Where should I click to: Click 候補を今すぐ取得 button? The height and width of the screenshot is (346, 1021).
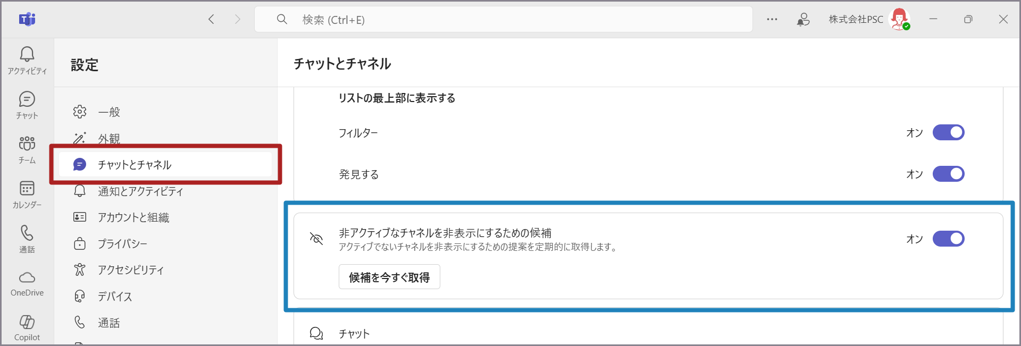coord(389,277)
